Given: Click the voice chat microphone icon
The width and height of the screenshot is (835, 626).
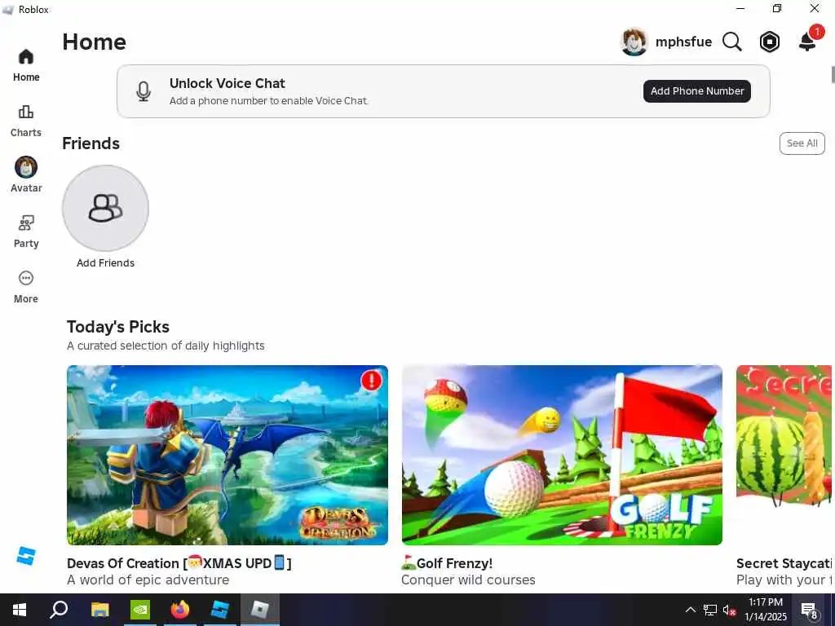Looking at the screenshot, I should click(x=144, y=91).
